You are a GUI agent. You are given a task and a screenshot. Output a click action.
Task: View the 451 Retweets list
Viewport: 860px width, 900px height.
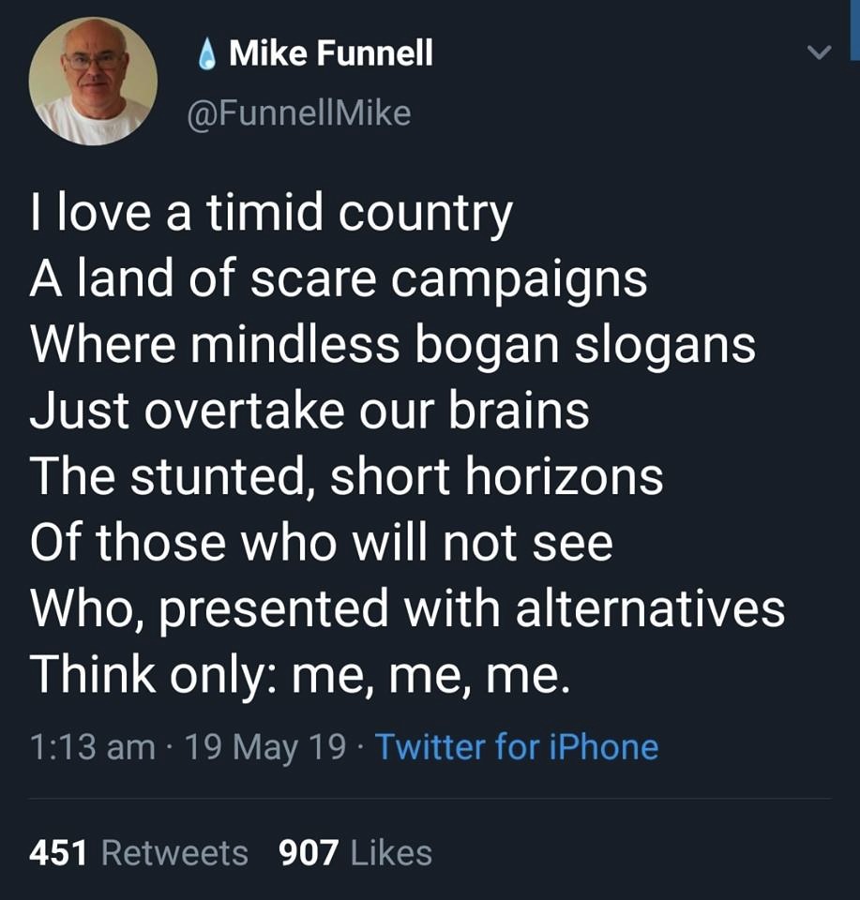pyautogui.click(x=139, y=853)
